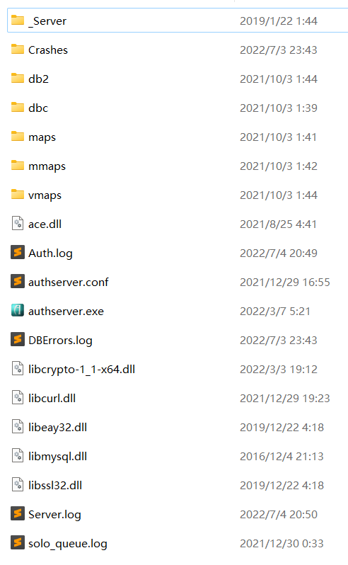The height and width of the screenshot is (565, 348).
Task: Click the solo_queue.log Sublime icon
Action: click(17, 542)
